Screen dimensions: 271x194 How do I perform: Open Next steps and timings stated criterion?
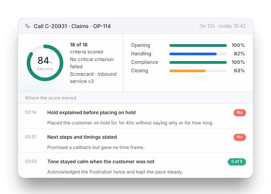[x=82, y=137]
